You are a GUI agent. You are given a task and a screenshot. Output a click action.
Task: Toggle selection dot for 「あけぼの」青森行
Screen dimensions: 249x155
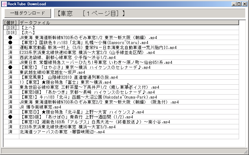pos(10,117)
